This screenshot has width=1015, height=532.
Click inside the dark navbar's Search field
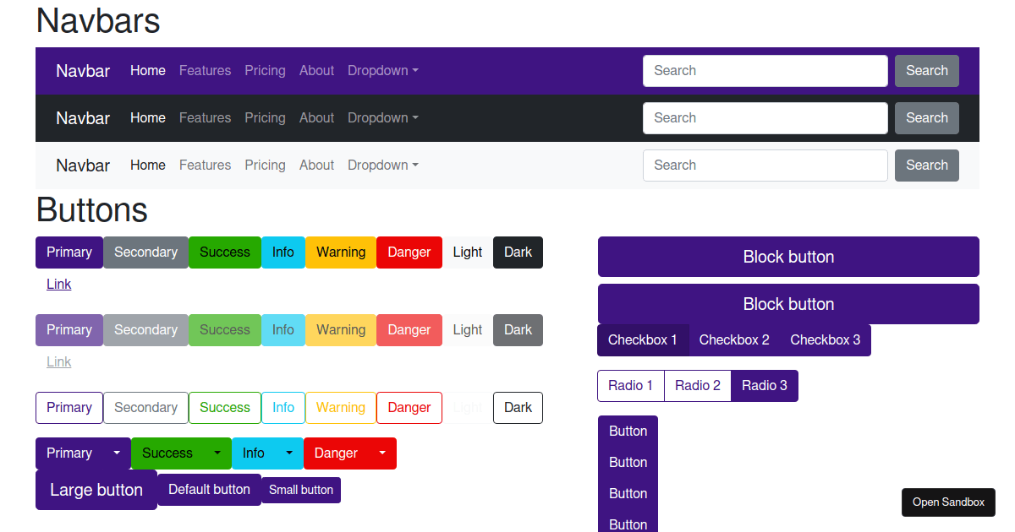[x=764, y=117]
